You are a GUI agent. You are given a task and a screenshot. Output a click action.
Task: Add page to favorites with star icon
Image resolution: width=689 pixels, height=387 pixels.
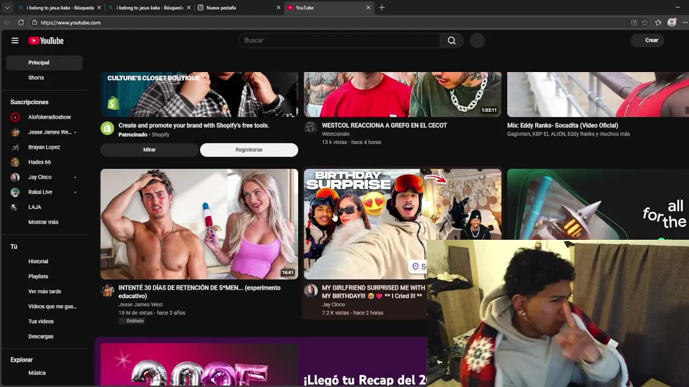pyautogui.click(x=645, y=23)
